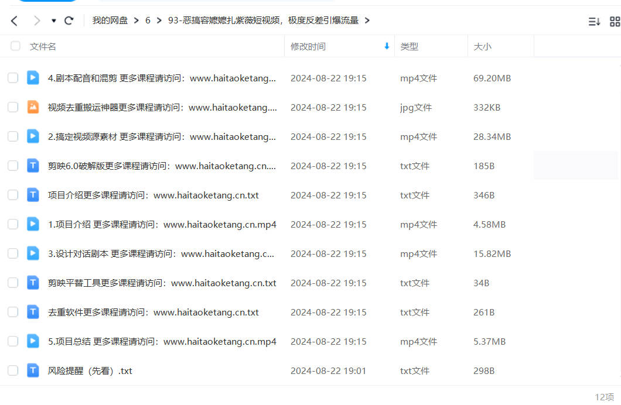Click the 15.82MB size cell
This screenshot has width=621, height=405.
click(x=492, y=254)
